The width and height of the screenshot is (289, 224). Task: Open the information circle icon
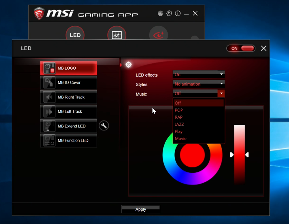178,13
